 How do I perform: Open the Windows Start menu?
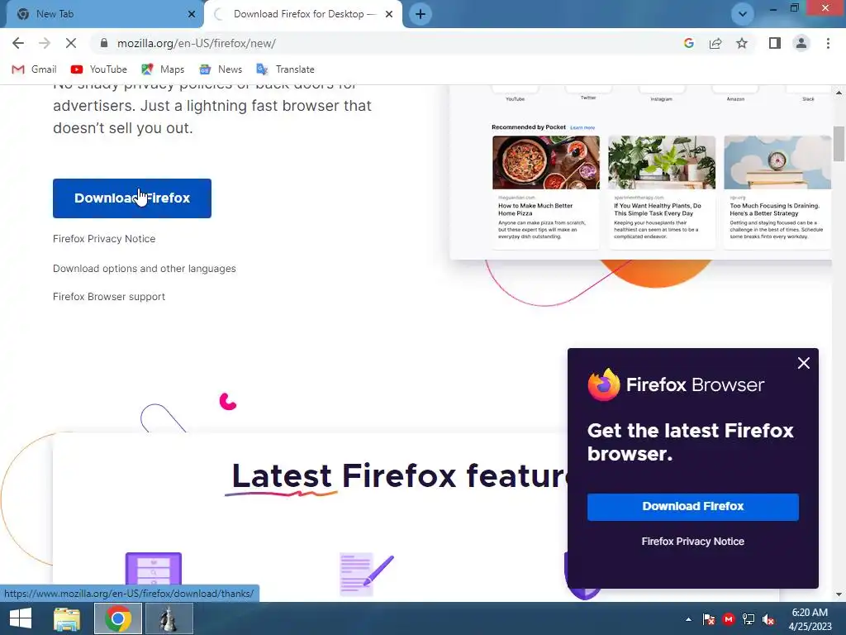[x=21, y=618]
